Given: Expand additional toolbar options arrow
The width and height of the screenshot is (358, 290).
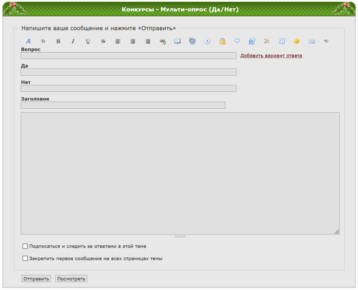Looking at the screenshot, I should (x=326, y=41).
